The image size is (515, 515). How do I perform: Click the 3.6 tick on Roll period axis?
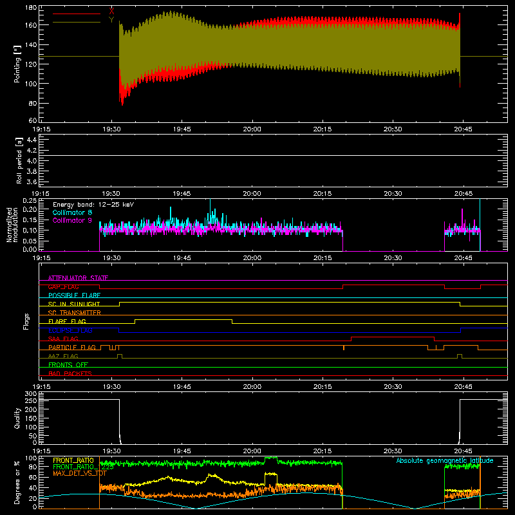coord(32,182)
